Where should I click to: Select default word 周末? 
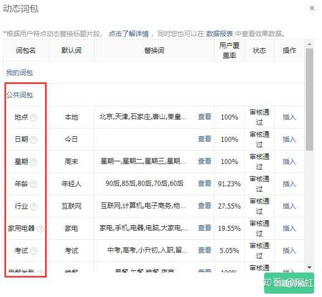pyautogui.click(x=72, y=161)
